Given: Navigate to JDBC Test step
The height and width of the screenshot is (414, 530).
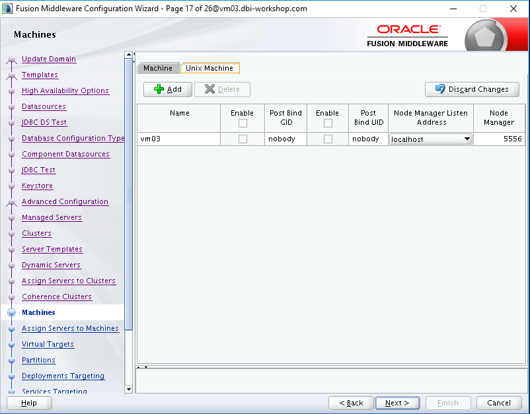Looking at the screenshot, I should [38, 170].
